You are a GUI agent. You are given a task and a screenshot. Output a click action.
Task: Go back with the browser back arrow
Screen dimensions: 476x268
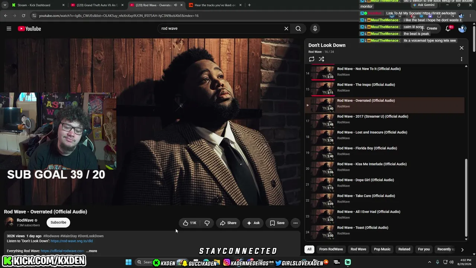(x=6, y=16)
